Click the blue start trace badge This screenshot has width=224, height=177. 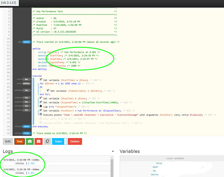pos(27,42)
